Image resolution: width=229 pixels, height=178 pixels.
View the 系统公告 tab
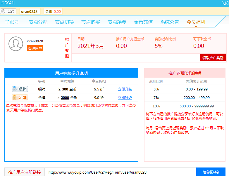[170, 22]
